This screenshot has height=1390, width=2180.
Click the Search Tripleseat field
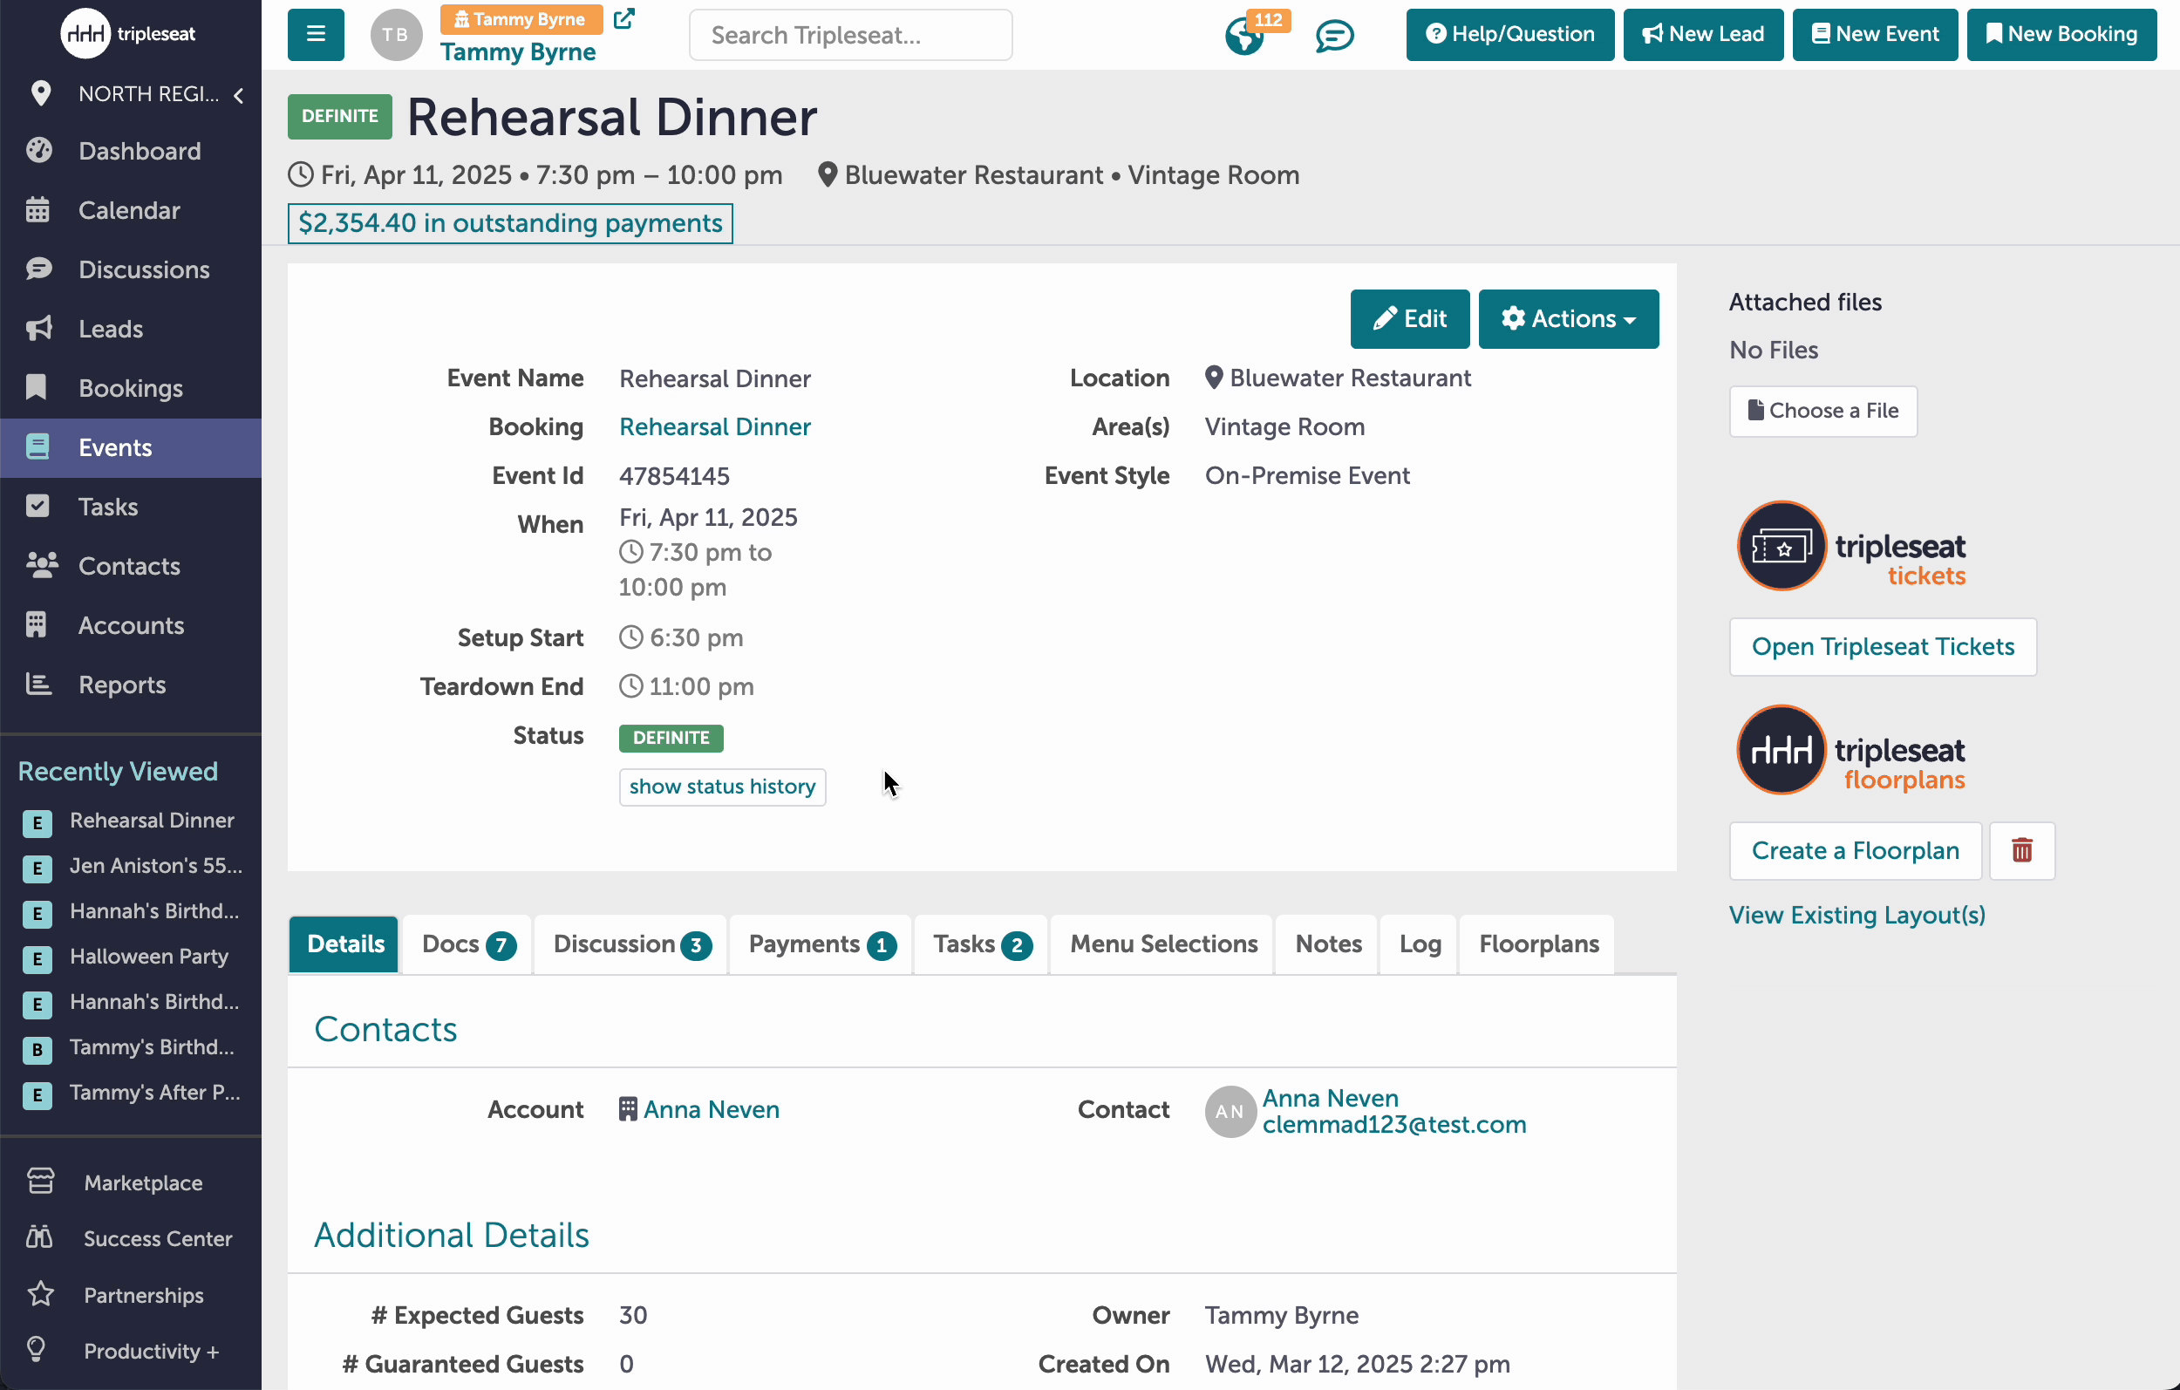(x=850, y=34)
